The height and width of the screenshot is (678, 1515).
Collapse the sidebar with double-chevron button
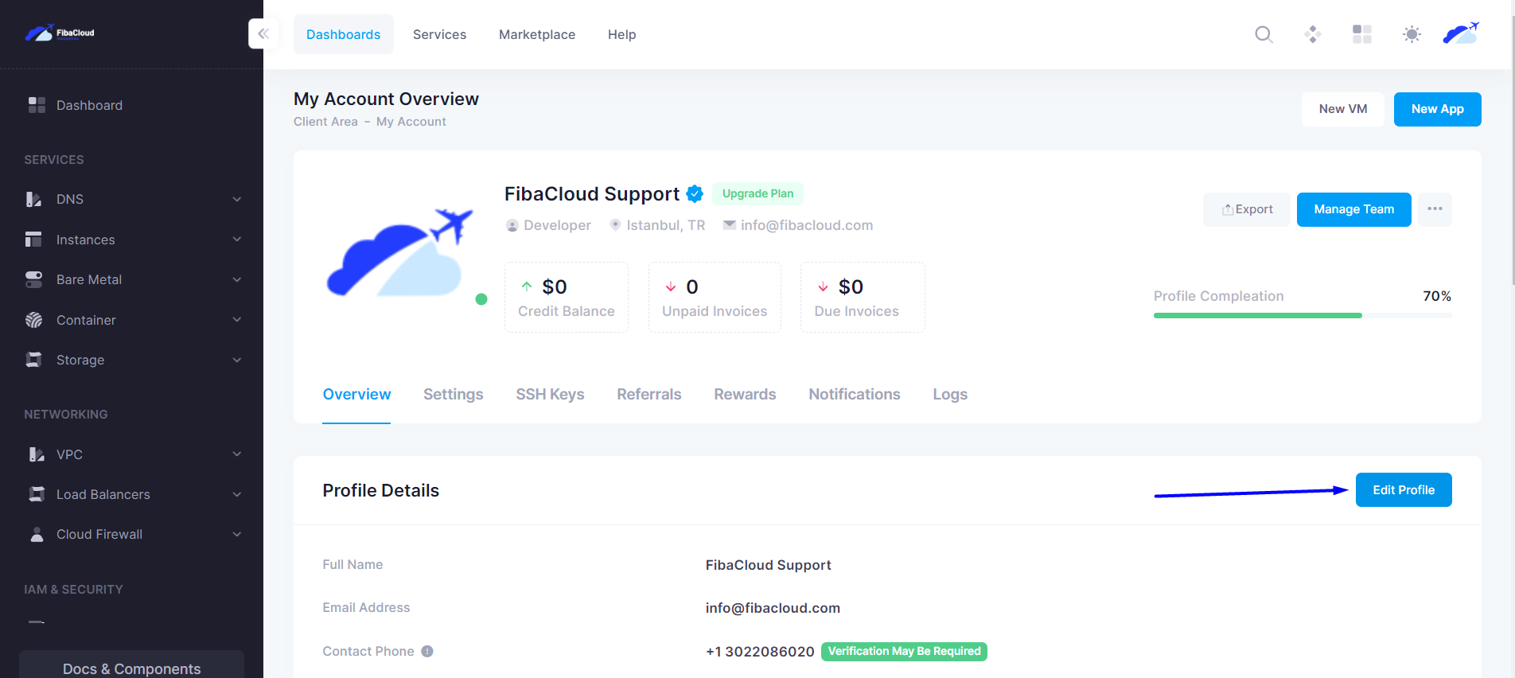[x=263, y=33]
